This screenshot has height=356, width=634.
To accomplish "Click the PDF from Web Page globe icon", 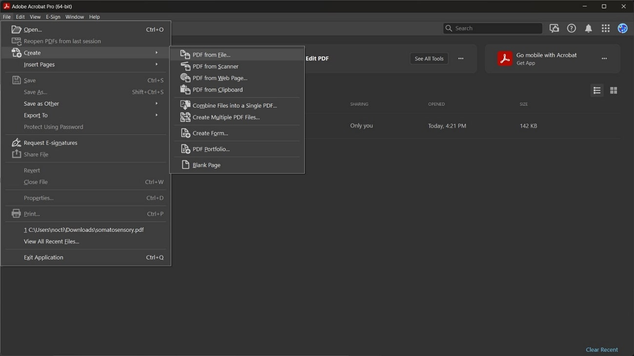I will tap(185, 77).
